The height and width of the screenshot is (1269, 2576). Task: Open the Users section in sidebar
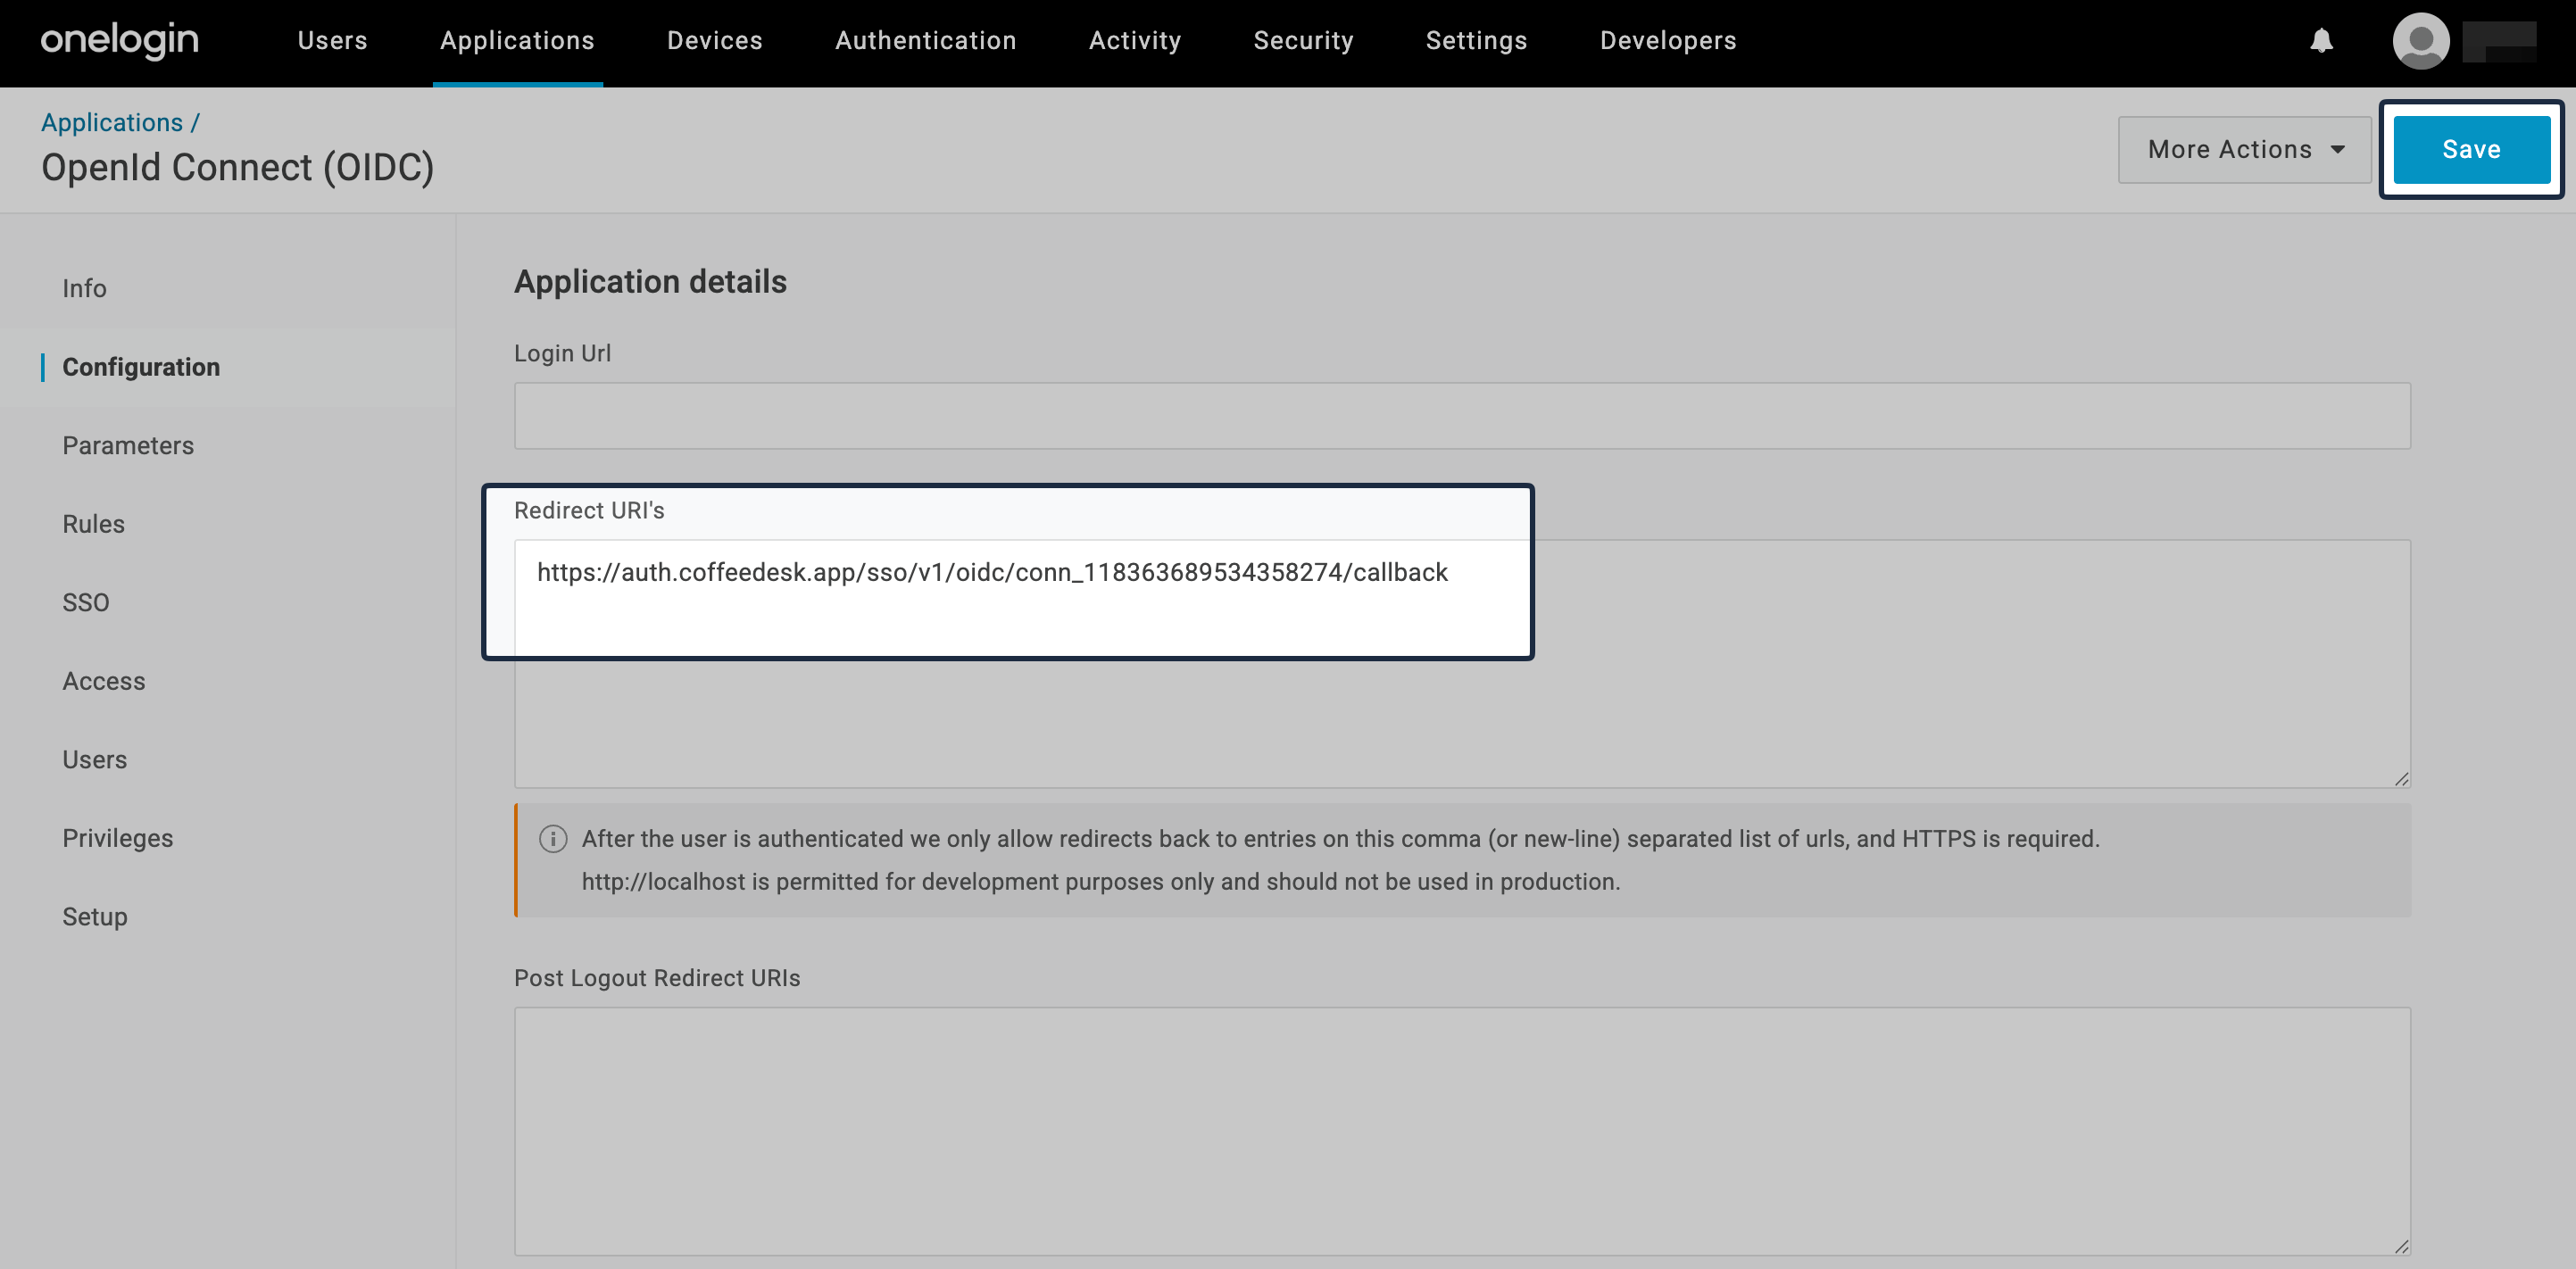(95, 758)
